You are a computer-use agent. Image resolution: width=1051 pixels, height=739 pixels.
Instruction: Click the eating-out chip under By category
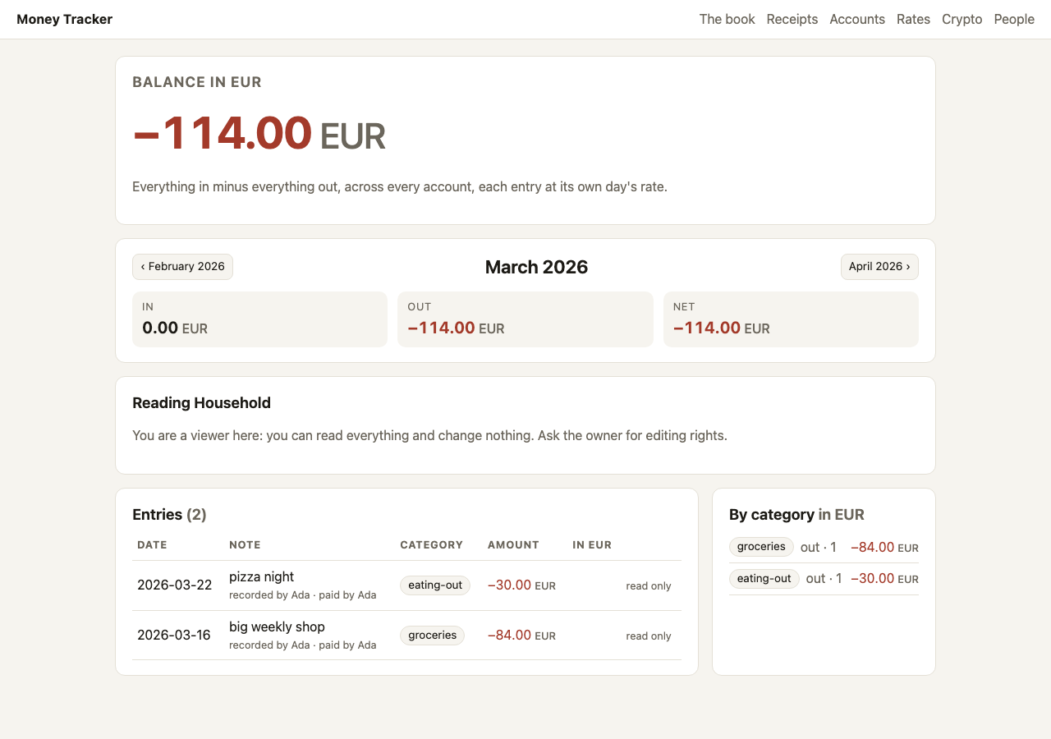764,579
